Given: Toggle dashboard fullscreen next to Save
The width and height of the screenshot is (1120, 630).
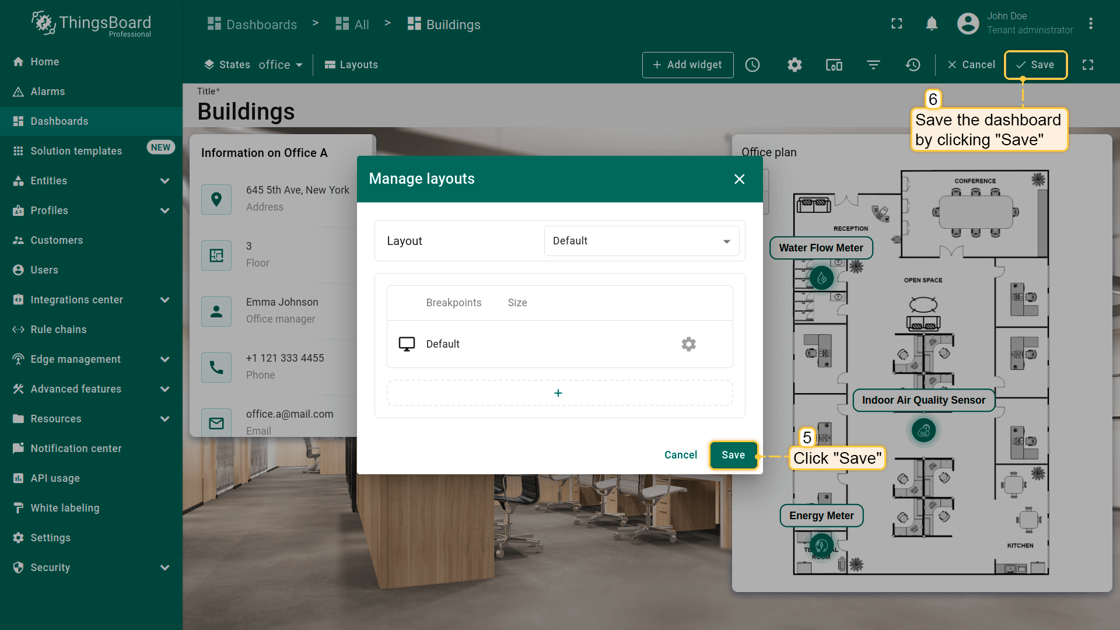Looking at the screenshot, I should [1088, 65].
